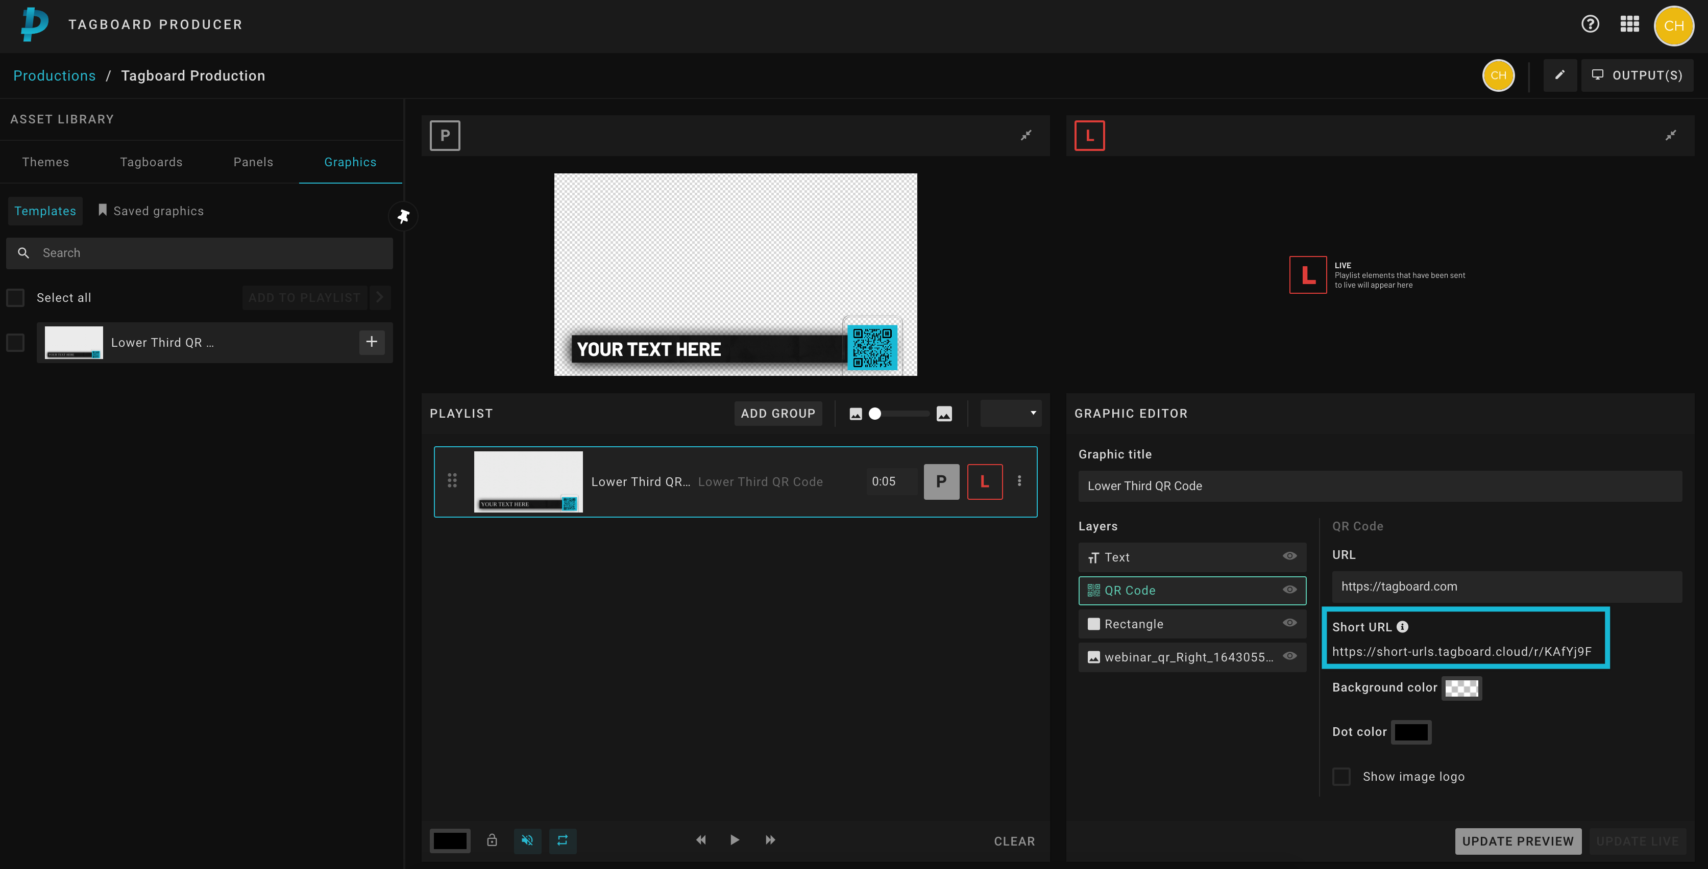Screen dimensions: 1708x869
Task: Open the help question mark icon
Action: pyautogui.click(x=1590, y=24)
